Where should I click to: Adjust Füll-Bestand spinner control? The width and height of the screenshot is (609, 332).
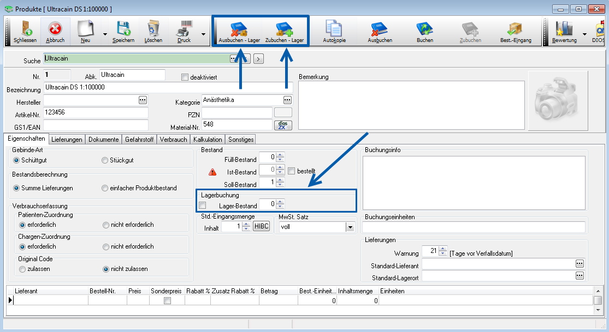pyautogui.click(x=280, y=157)
